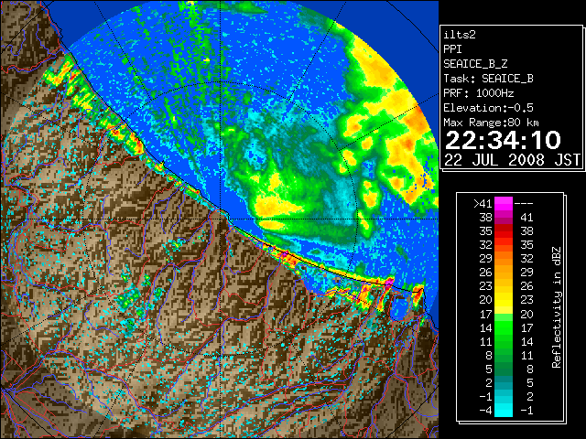Click the 'Task: SEAICE_B' line
The width and height of the screenshot is (586, 439).
coord(488,79)
